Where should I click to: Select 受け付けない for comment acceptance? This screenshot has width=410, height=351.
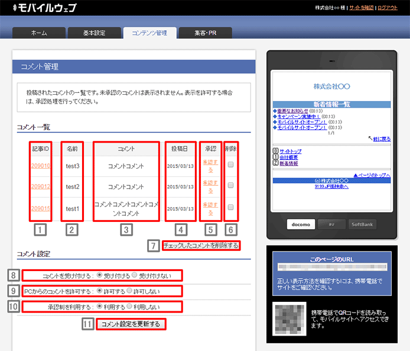[135, 275]
